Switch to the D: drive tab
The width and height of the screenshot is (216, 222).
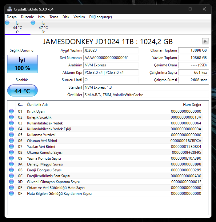43,27
